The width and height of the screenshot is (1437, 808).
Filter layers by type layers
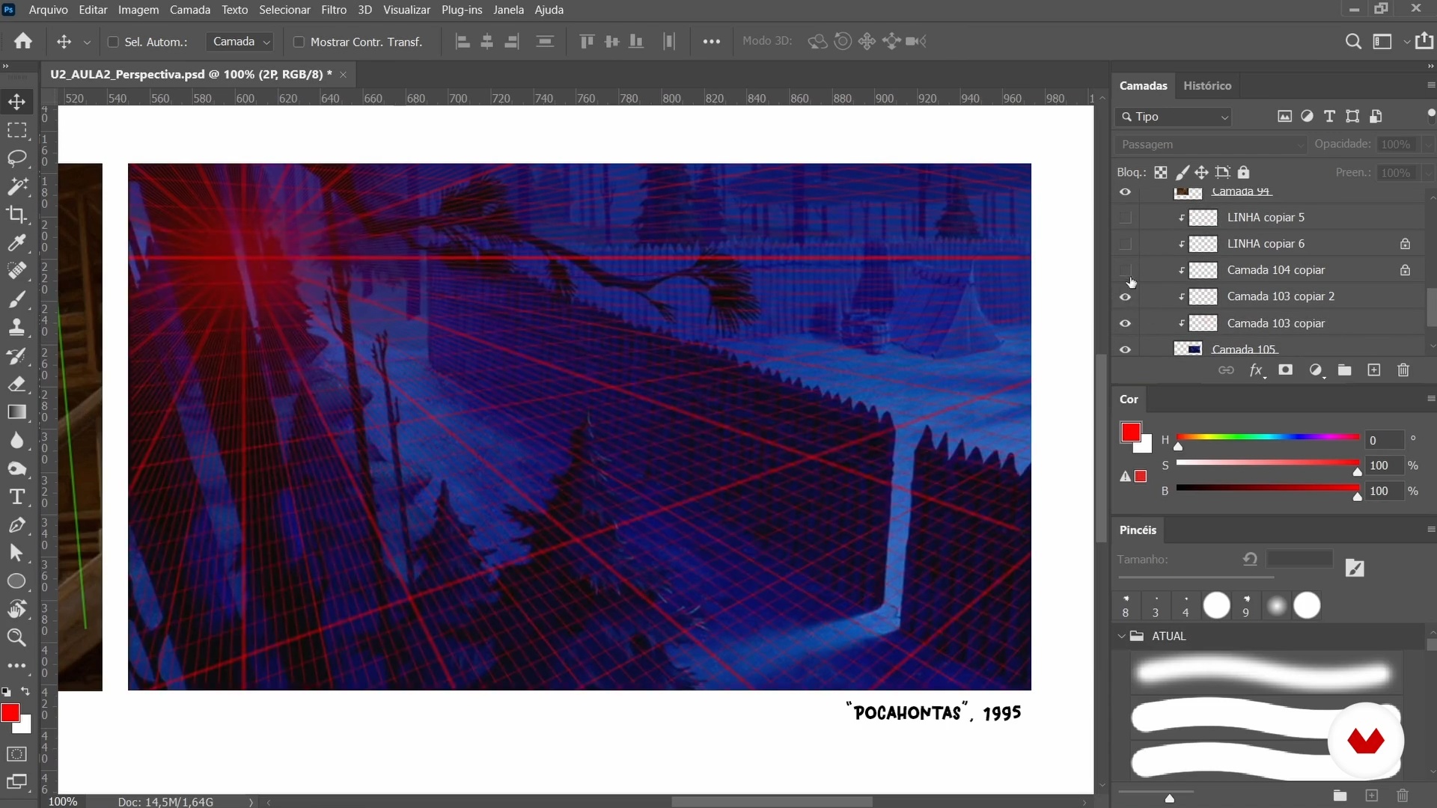click(x=1329, y=116)
